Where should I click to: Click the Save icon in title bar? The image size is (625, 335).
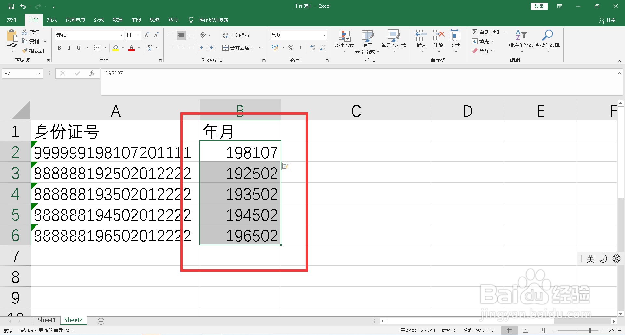point(11,6)
